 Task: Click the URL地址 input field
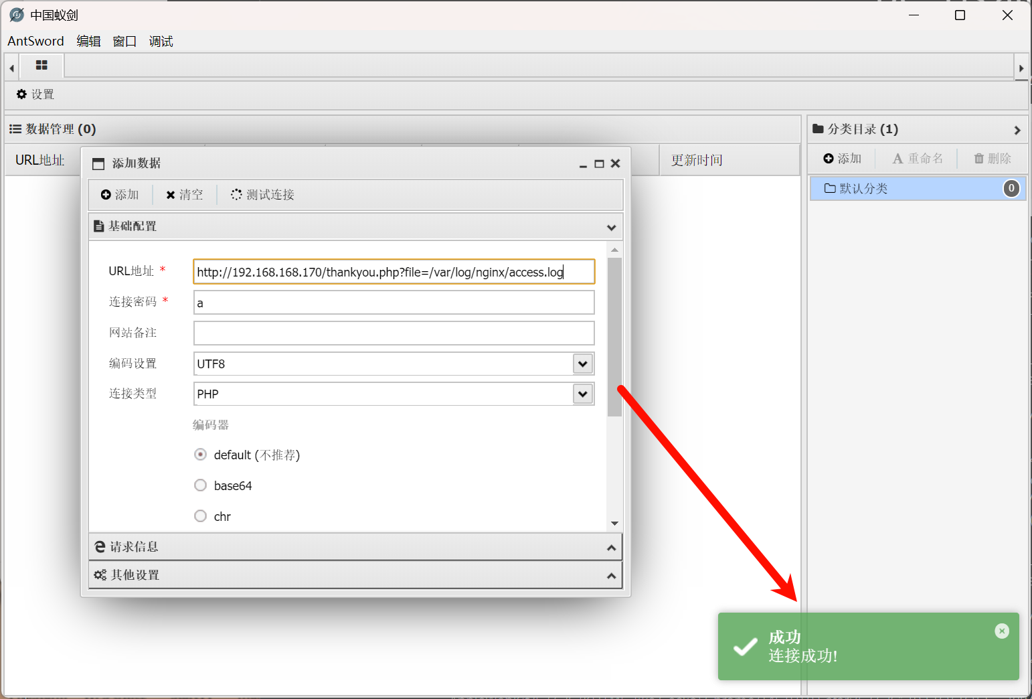click(x=394, y=272)
